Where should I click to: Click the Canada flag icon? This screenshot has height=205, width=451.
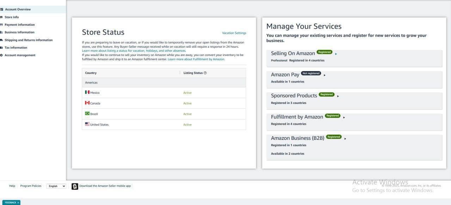point(87,103)
